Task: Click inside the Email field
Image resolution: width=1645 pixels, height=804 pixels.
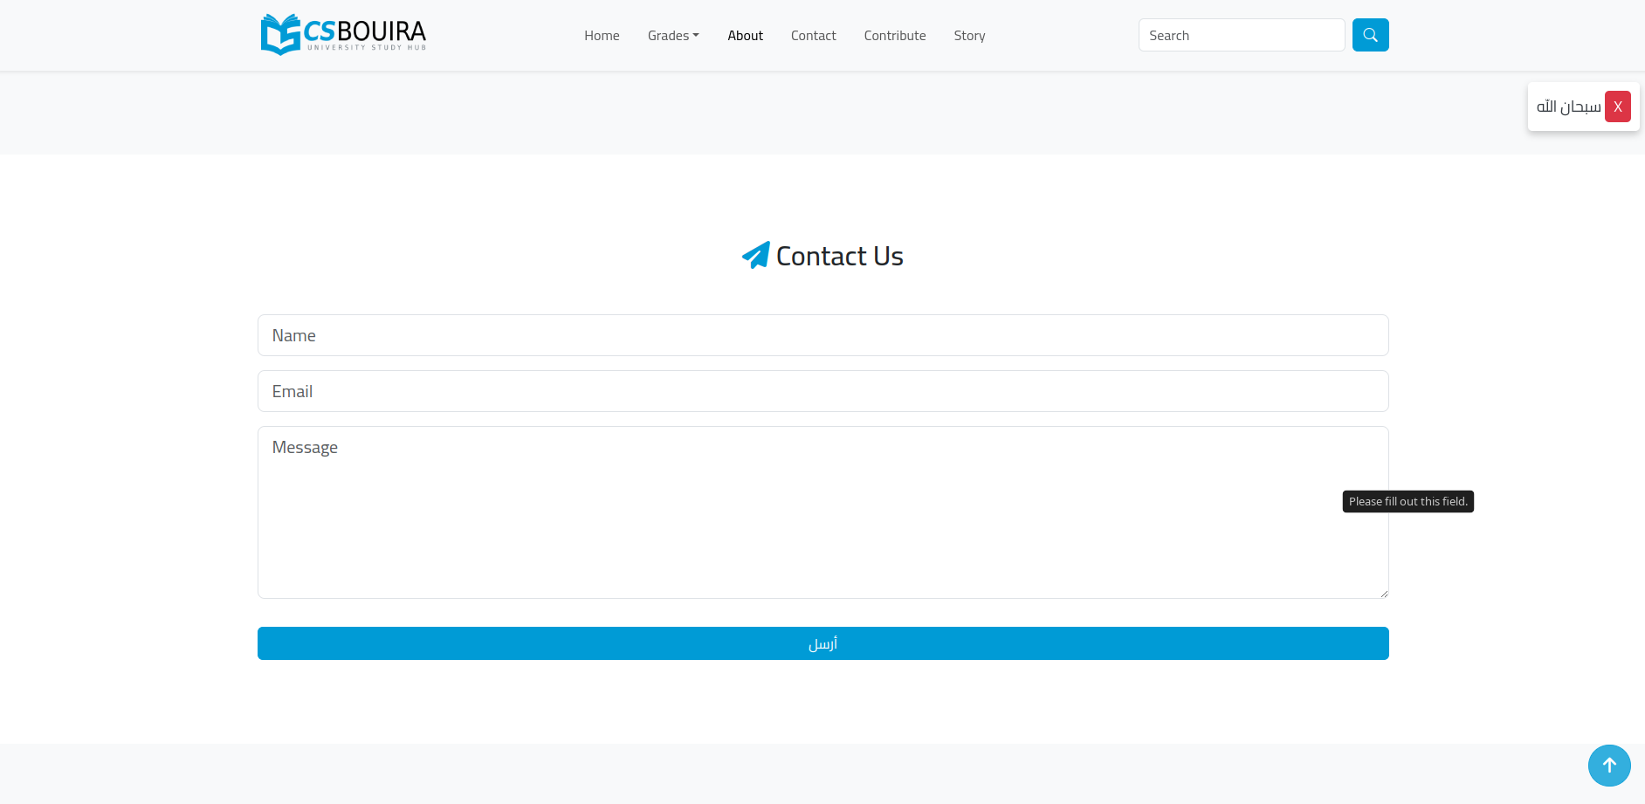Action: point(822,391)
